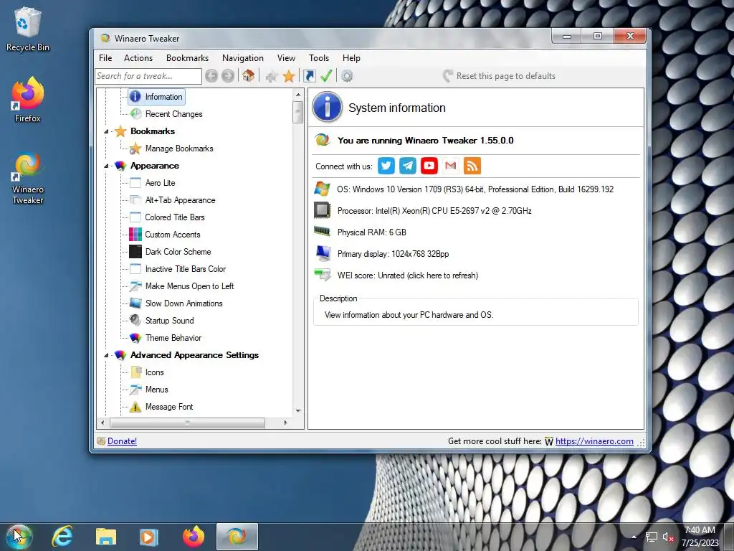Click the add bookmark star-plus icon

[271, 76]
